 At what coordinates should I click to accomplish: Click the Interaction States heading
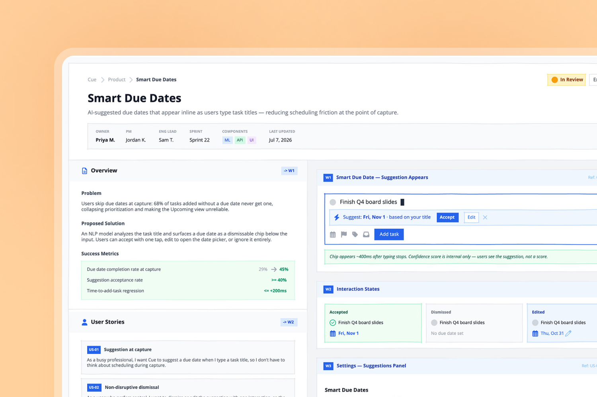point(358,289)
